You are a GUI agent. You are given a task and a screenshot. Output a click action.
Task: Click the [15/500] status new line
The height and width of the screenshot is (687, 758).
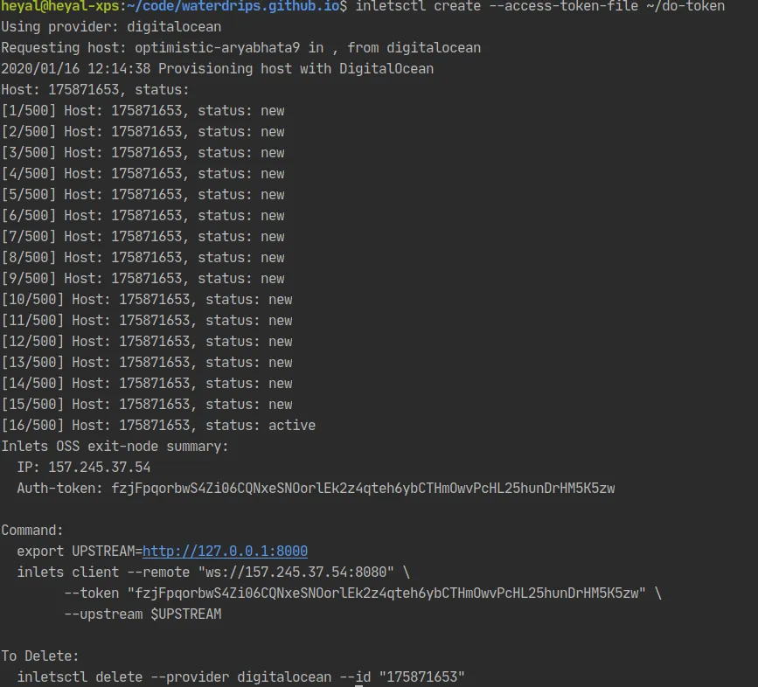pos(147,405)
